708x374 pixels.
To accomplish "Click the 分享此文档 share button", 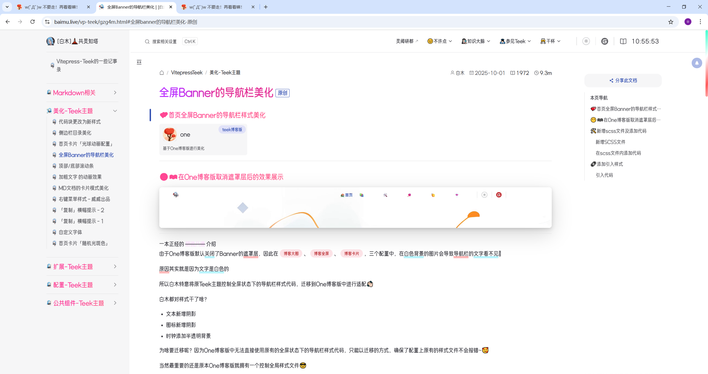I will coord(623,80).
